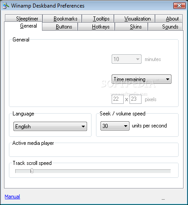Click the 'units per second' label
This screenshot has width=188, height=205.
point(149,126)
